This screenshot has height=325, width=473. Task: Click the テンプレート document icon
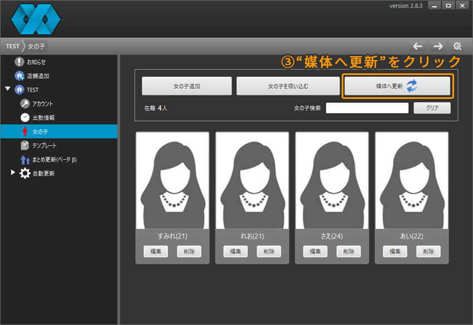(24, 145)
